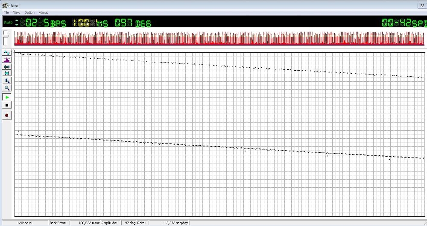Screen dimensions: 427x226
Task: Click the small circle marker at graph corner
Action: (x=13, y=51)
